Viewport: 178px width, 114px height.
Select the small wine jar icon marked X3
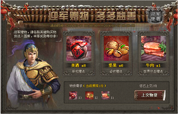point(73,95)
